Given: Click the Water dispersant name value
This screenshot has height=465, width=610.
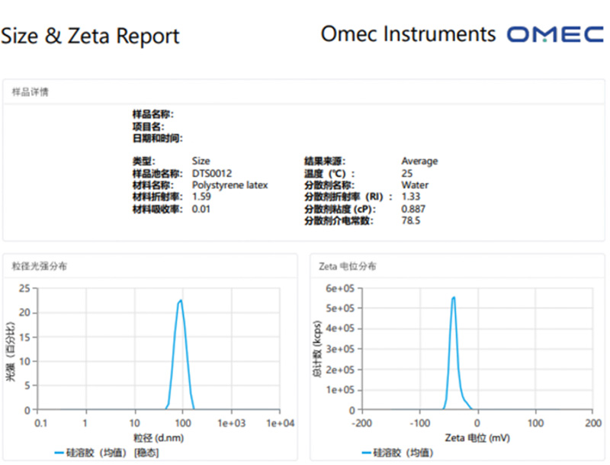Looking at the screenshot, I should click(415, 184).
